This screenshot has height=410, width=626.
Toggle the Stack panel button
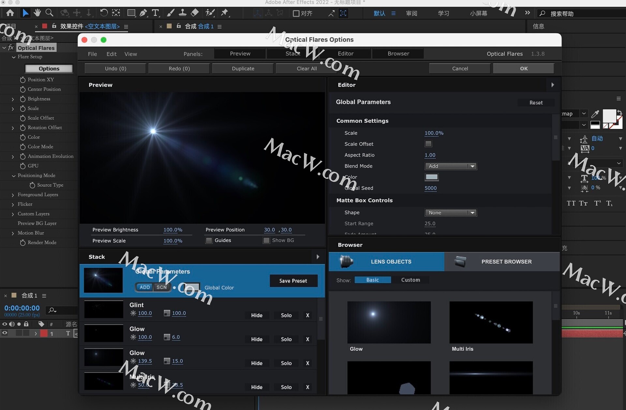click(x=292, y=53)
